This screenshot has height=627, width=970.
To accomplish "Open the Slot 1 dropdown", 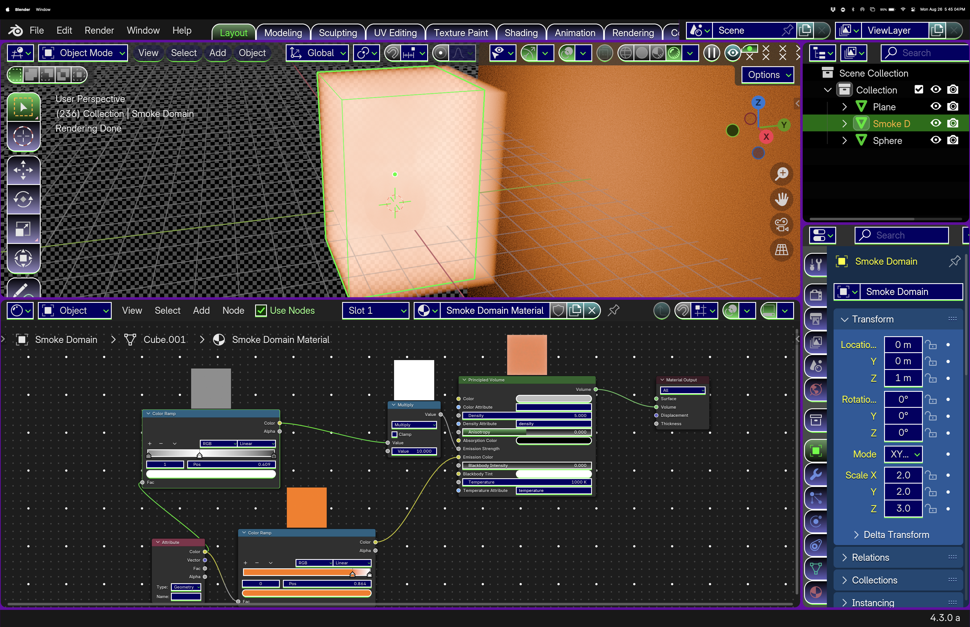I will pyautogui.click(x=375, y=311).
